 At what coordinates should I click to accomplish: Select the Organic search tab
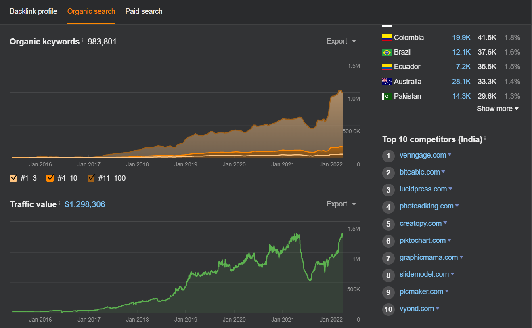91,11
